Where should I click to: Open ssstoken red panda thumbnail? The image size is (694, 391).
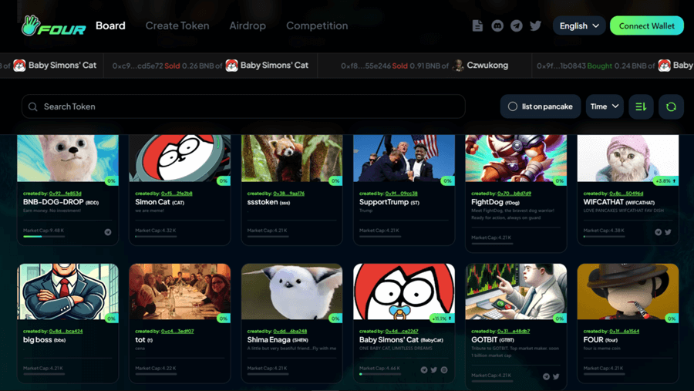[x=291, y=158]
